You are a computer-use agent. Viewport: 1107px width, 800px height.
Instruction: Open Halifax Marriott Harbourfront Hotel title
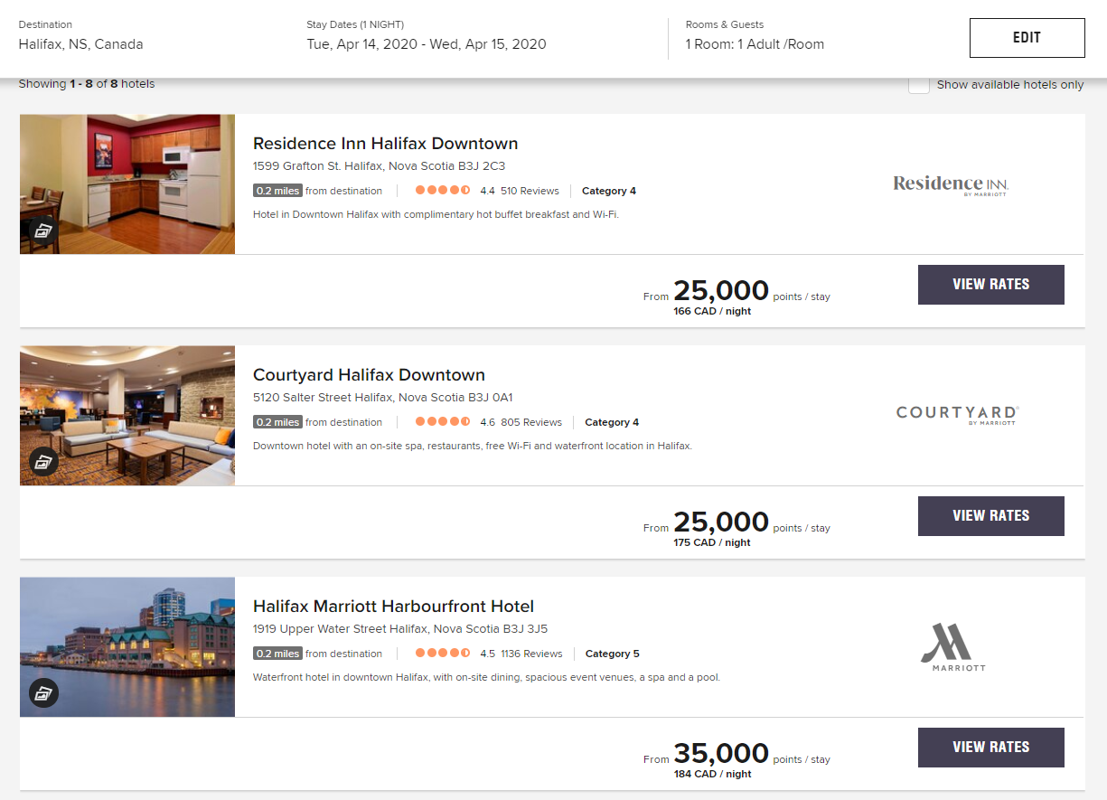click(393, 607)
